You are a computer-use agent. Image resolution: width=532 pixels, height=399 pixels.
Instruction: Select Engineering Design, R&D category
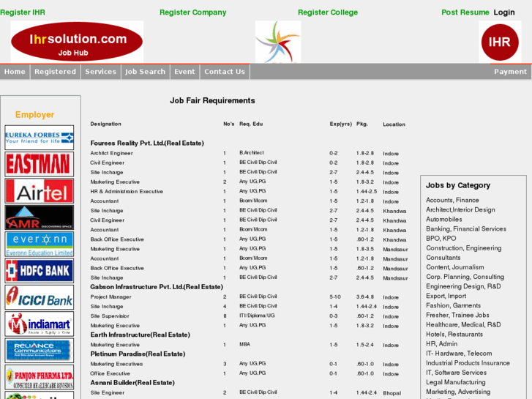(x=463, y=286)
